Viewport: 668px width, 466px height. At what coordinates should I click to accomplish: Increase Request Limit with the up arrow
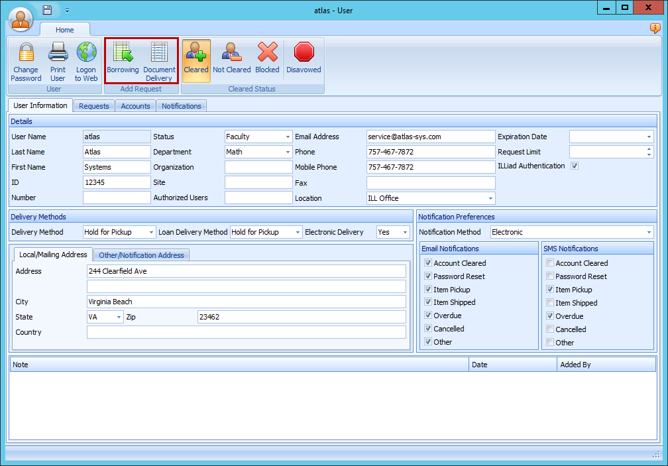648,148
